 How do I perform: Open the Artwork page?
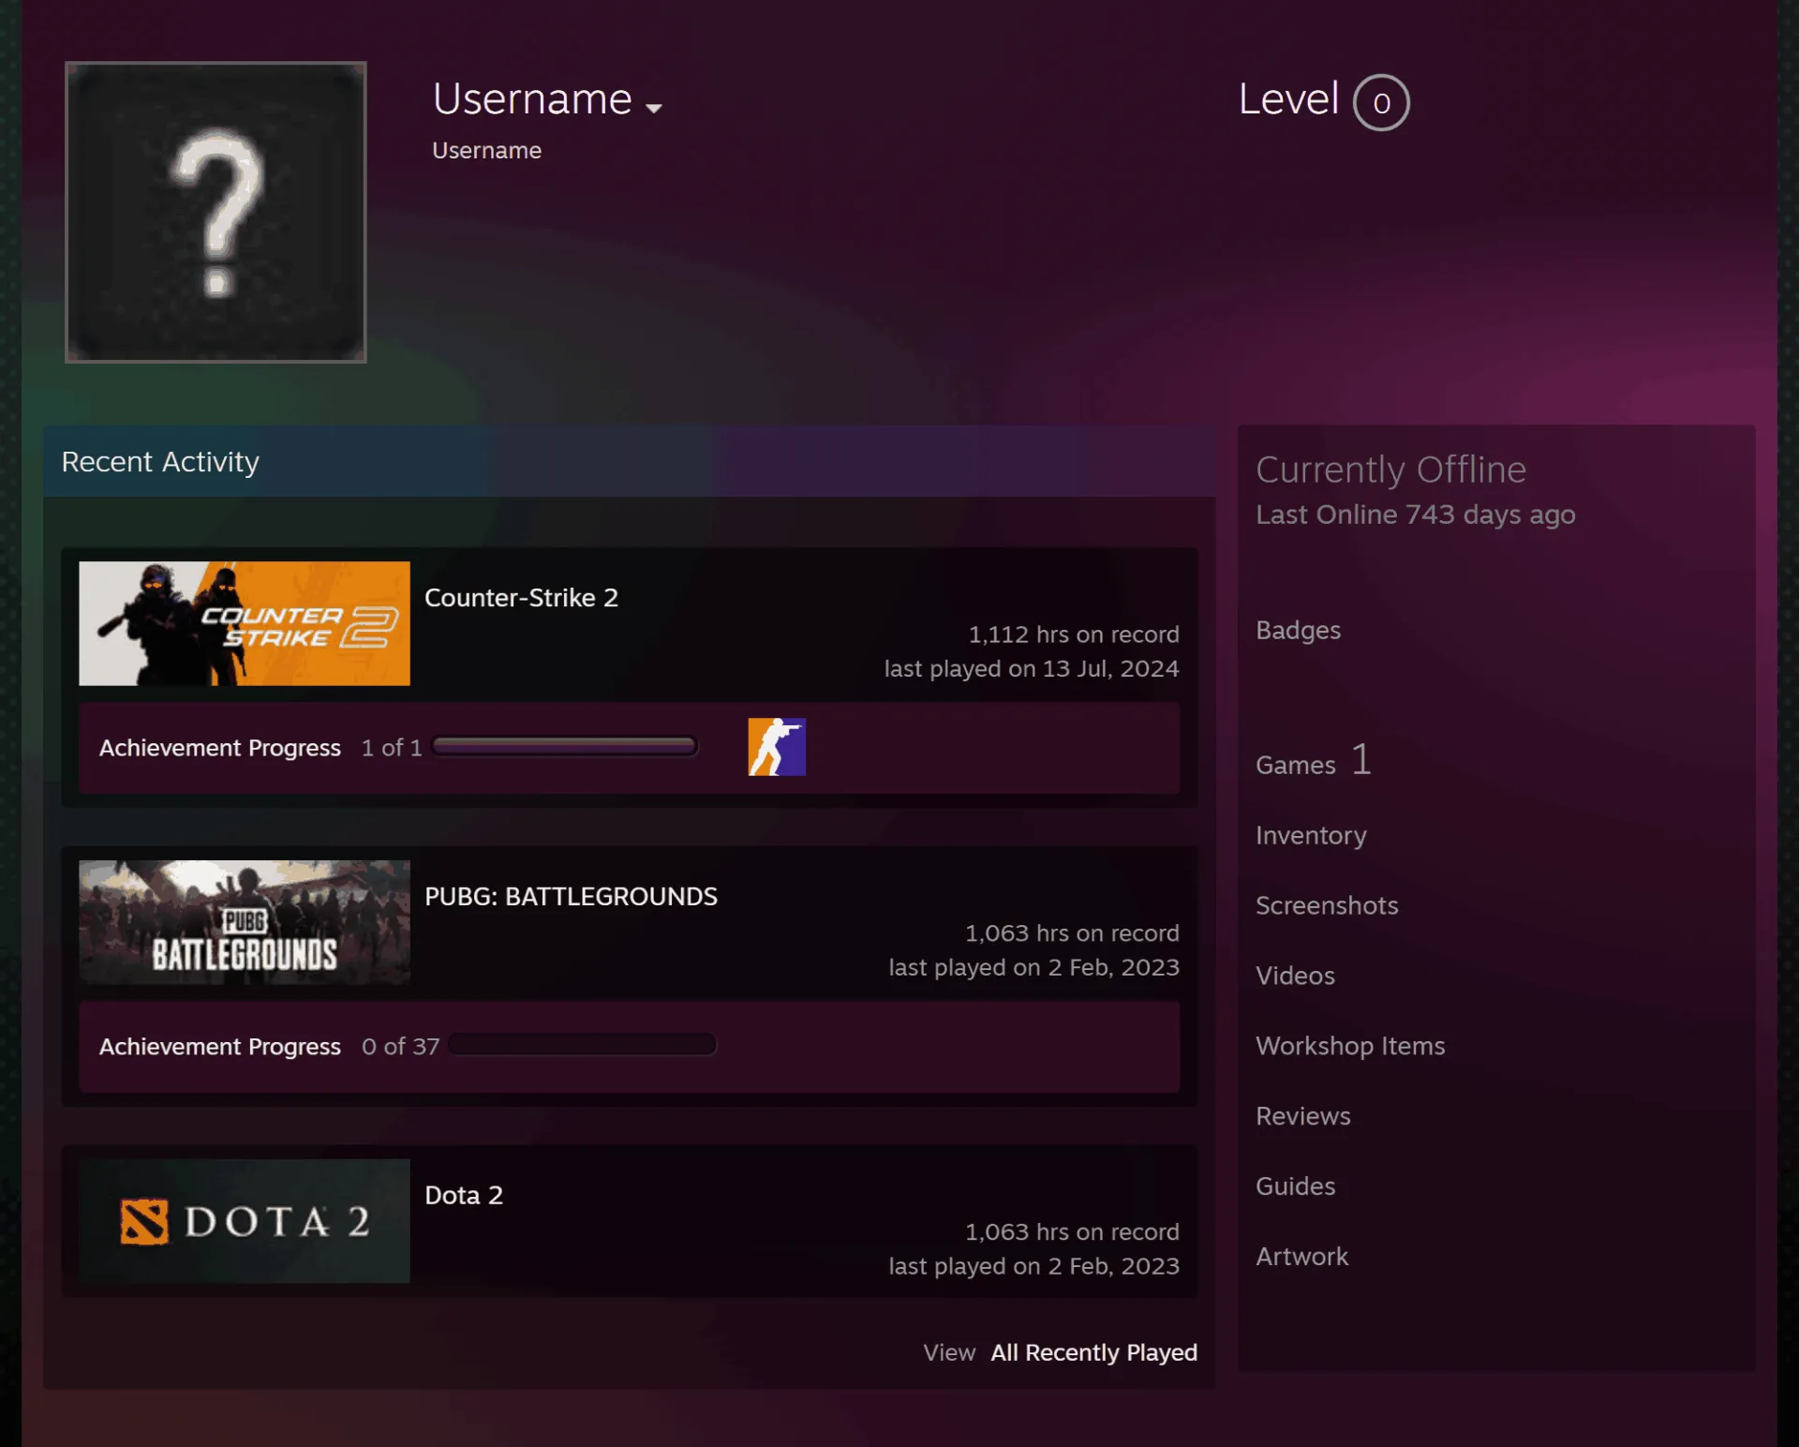click(x=1301, y=1257)
